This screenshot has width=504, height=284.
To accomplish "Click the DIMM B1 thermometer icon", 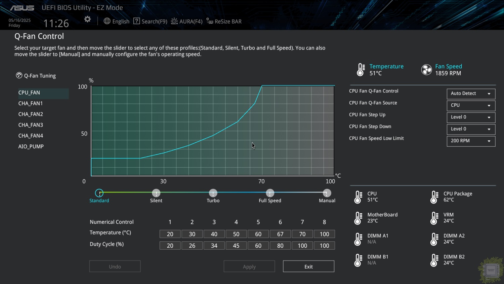I will pyautogui.click(x=358, y=260).
